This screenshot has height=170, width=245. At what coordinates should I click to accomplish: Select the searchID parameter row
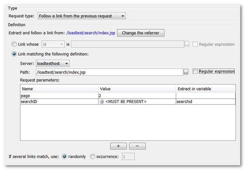point(128,102)
